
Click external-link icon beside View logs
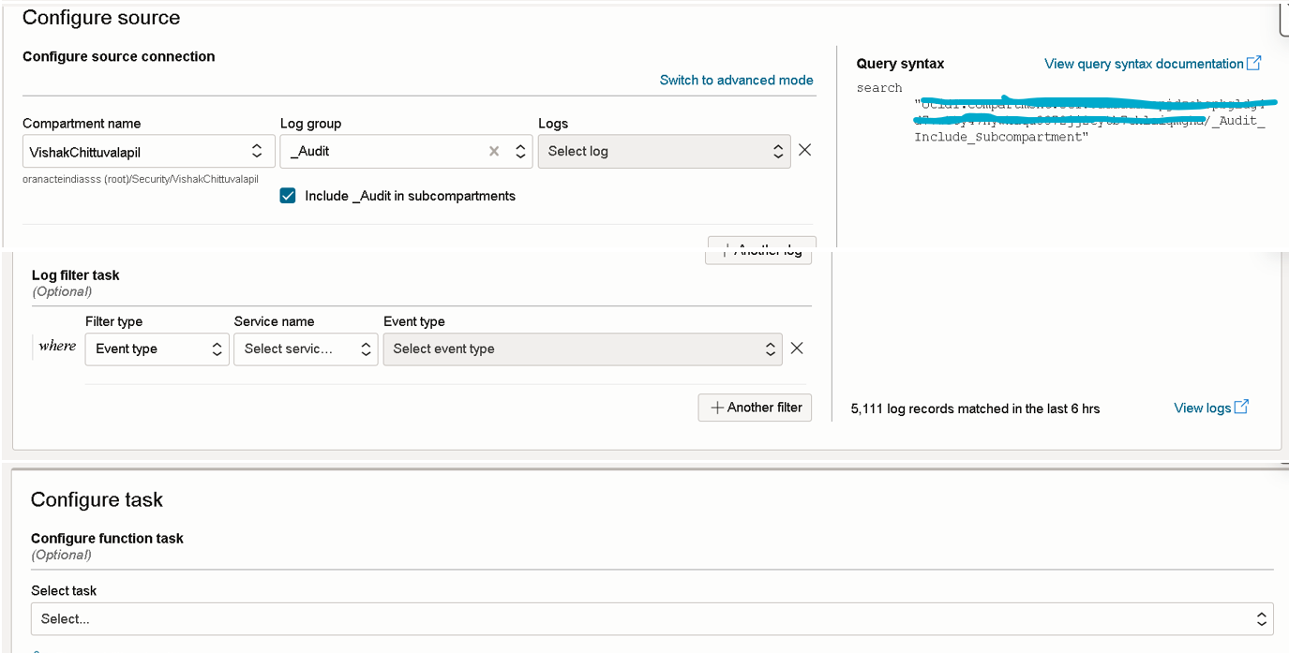(x=1241, y=408)
